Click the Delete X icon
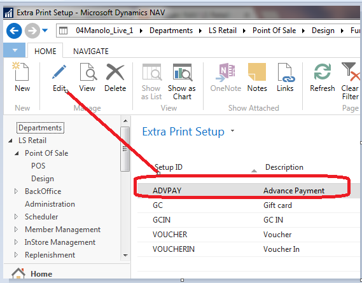This screenshot has height=283, width=362. click(115, 72)
